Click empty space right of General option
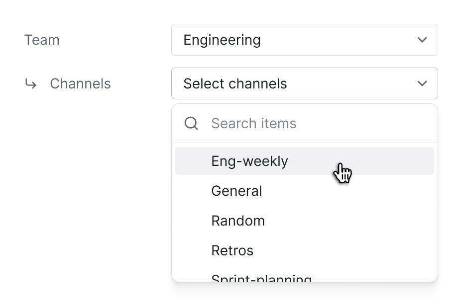The image size is (462, 306). [358, 191]
